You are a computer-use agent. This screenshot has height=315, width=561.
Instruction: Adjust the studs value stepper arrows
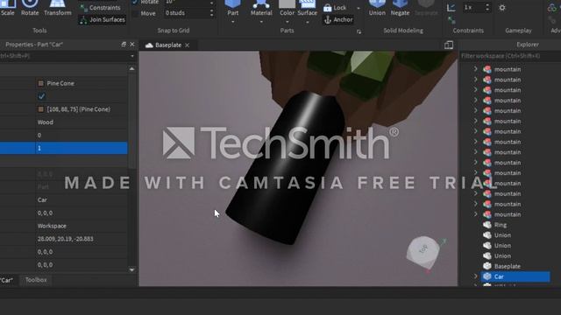tap(212, 13)
